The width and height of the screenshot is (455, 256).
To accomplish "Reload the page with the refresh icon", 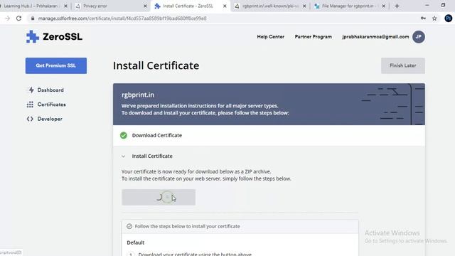I will click(x=19, y=18).
